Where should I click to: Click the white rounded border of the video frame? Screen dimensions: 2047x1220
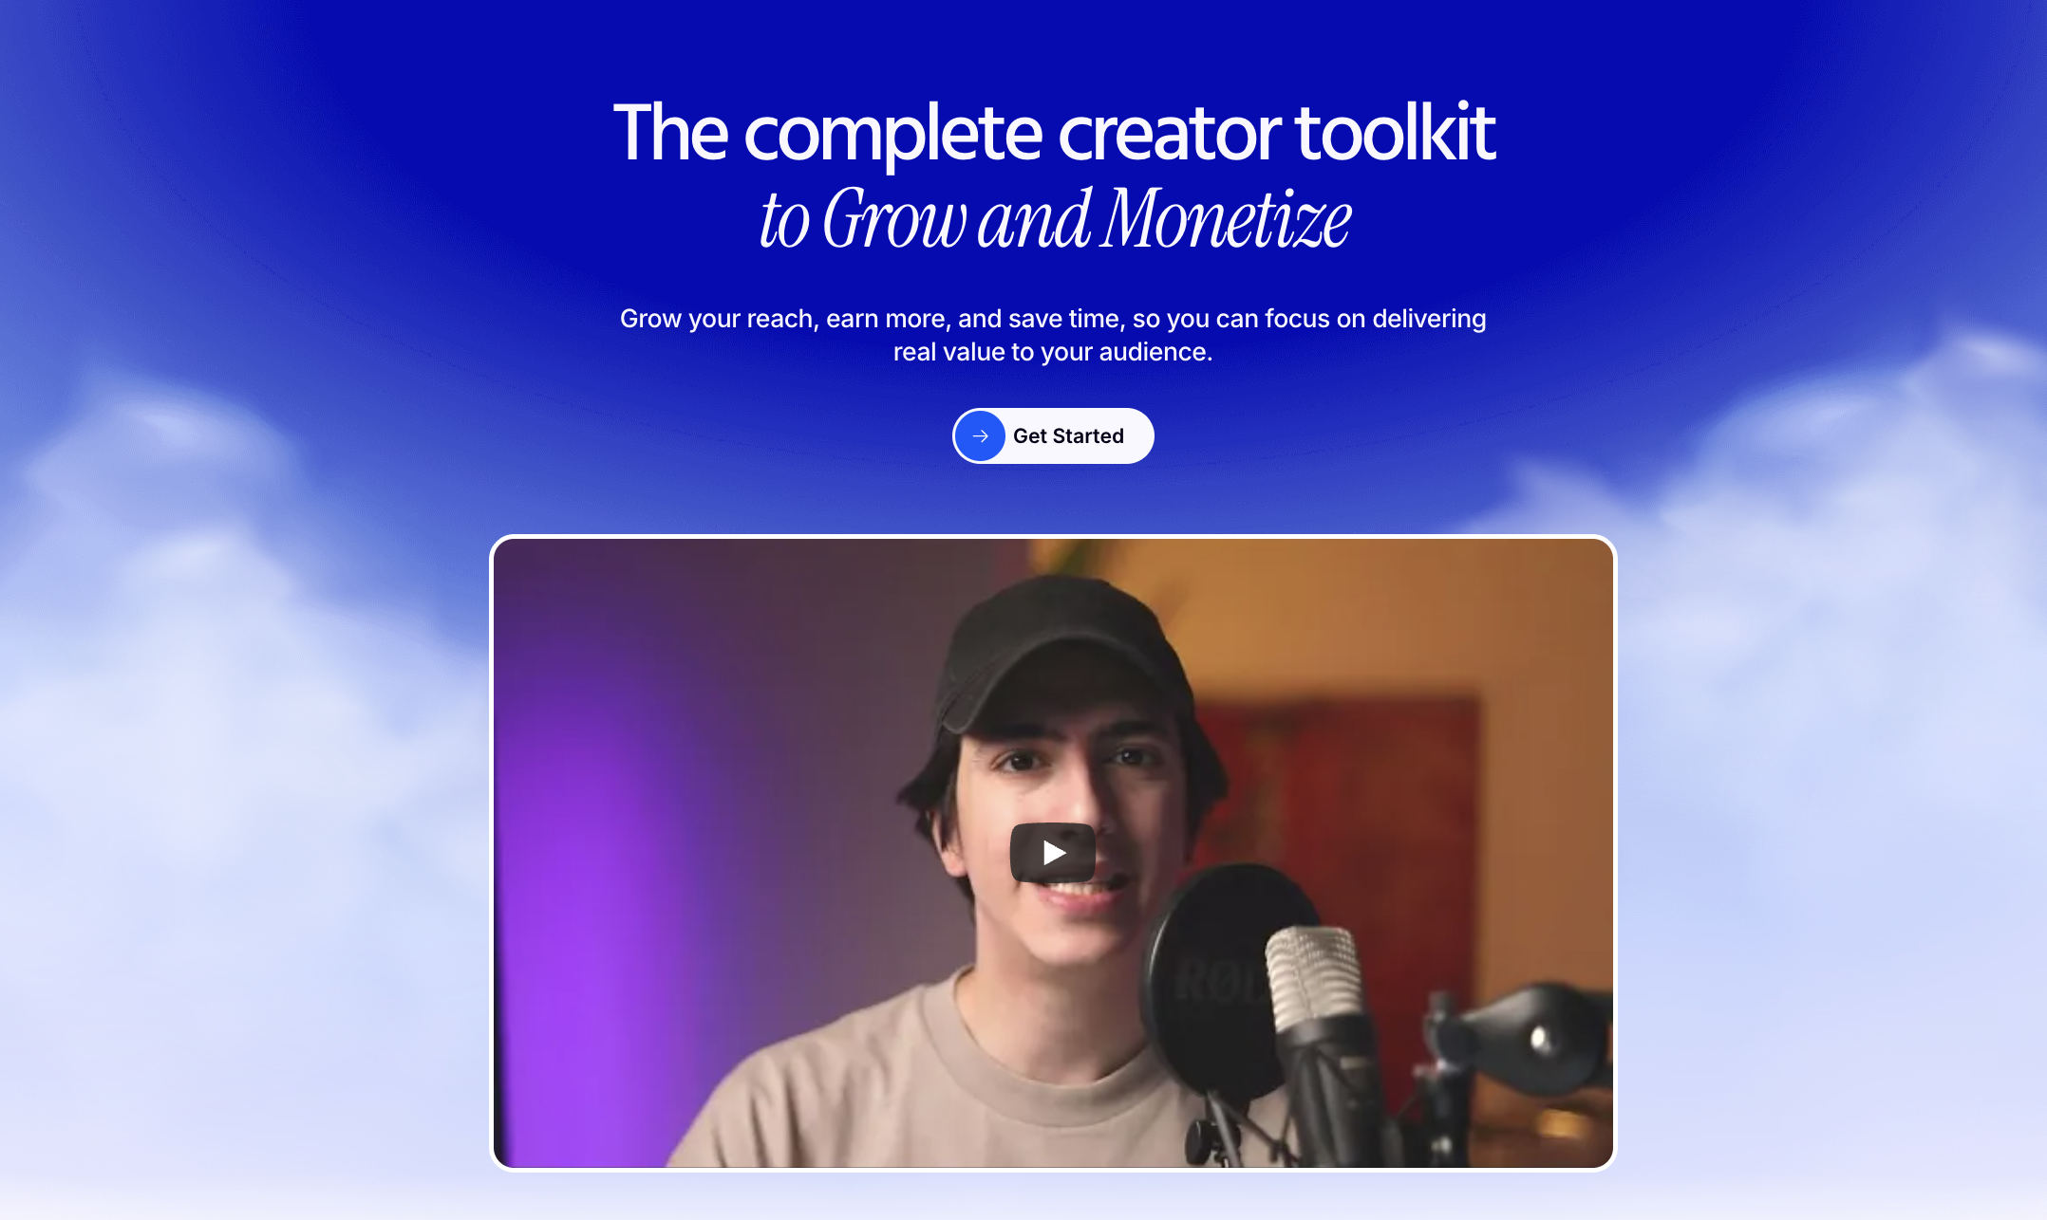point(1053,537)
